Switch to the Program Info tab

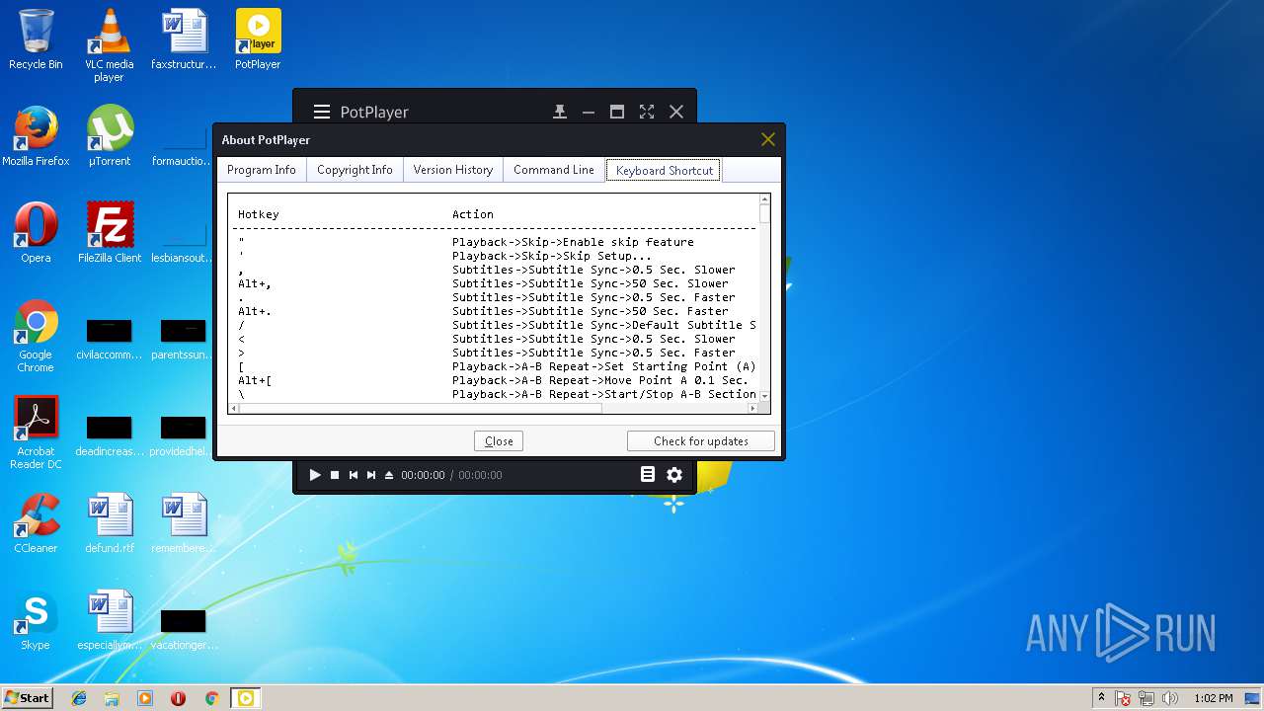(262, 170)
